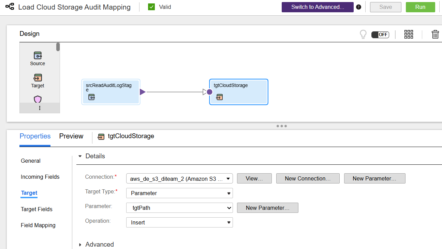Open the Target Fields section
Viewport: 442px width, 249px height.
36,209
